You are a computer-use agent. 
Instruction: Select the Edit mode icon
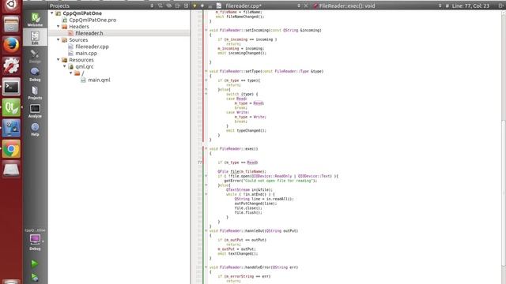coord(35,37)
